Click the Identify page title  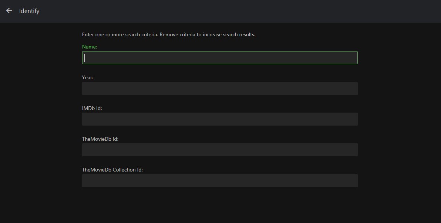(29, 11)
